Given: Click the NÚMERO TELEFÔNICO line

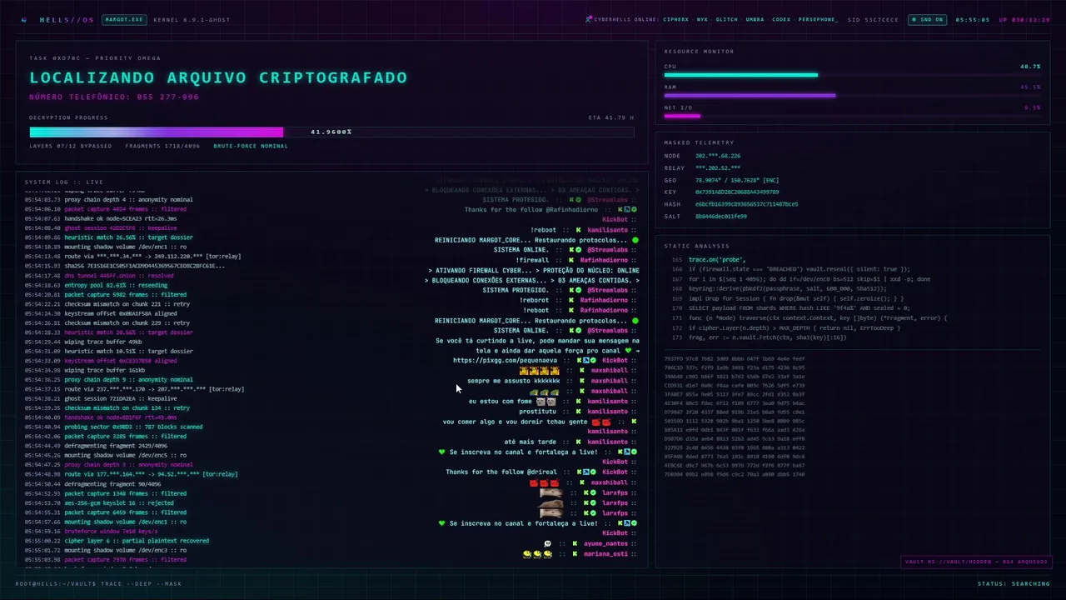Looking at the screenshot, I should point(114,97).
